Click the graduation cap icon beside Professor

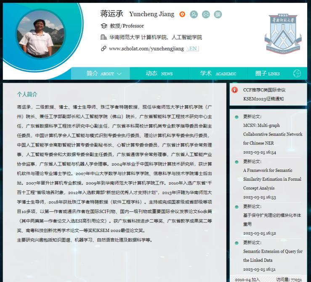(x=104, y=26)
